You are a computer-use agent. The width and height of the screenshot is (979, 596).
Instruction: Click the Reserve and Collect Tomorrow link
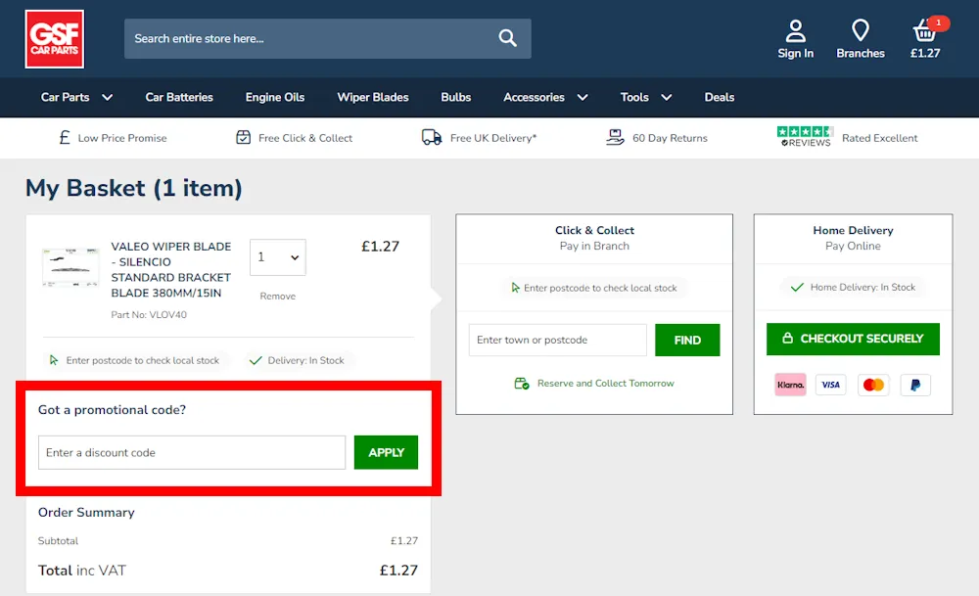(x=606, y=384)
